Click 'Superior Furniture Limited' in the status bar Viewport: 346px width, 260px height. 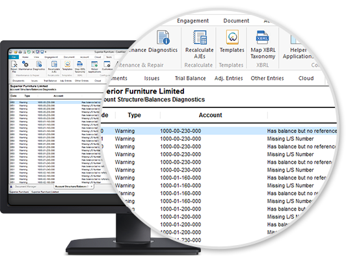click(x=45, y=192)
